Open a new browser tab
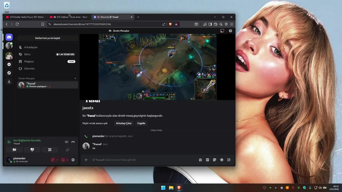This screenshot has height=192, width=342. (x=138, y=17)
